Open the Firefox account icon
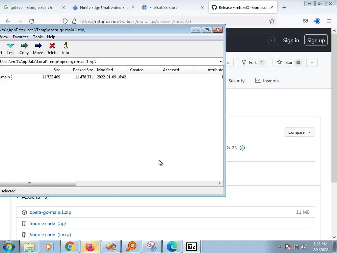 pyautogui.click(x=317, y=21)
